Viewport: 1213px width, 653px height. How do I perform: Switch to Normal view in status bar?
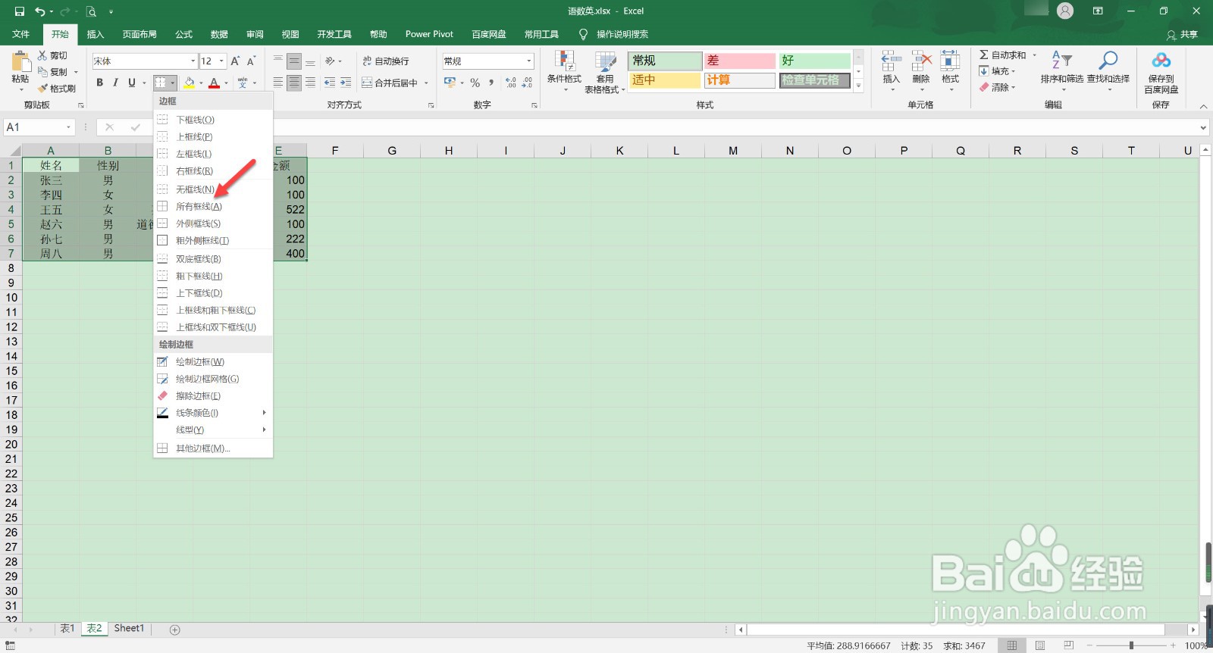click(1012, 645)
